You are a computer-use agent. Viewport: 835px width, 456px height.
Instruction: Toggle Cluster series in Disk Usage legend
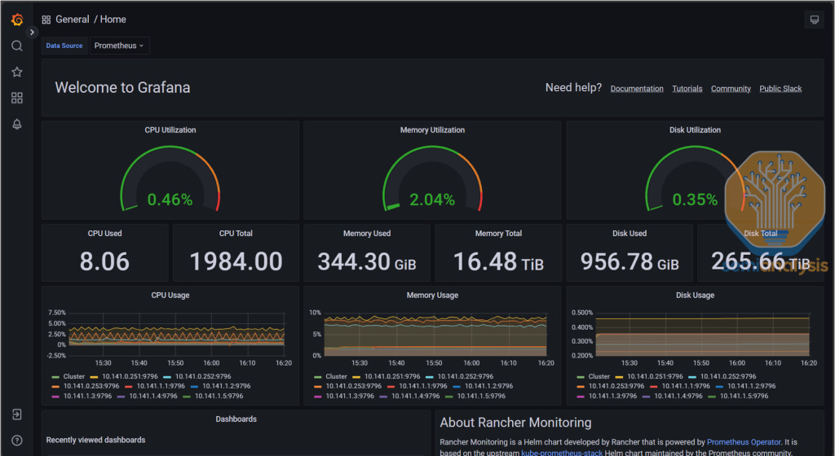tap(599, 377)
